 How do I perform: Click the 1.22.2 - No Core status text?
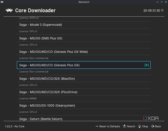point(15,126)
